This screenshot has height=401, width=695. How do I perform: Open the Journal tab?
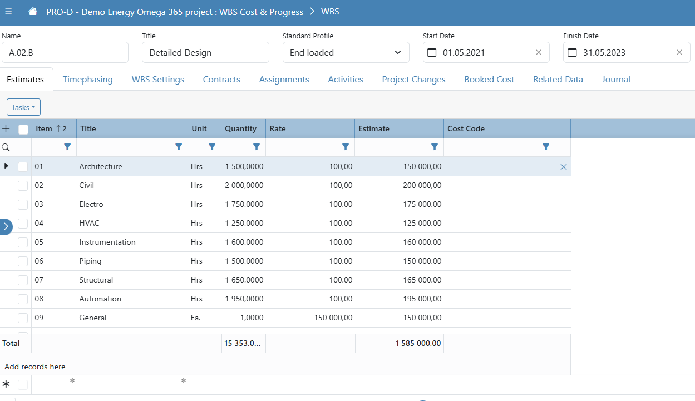(616, 80)
